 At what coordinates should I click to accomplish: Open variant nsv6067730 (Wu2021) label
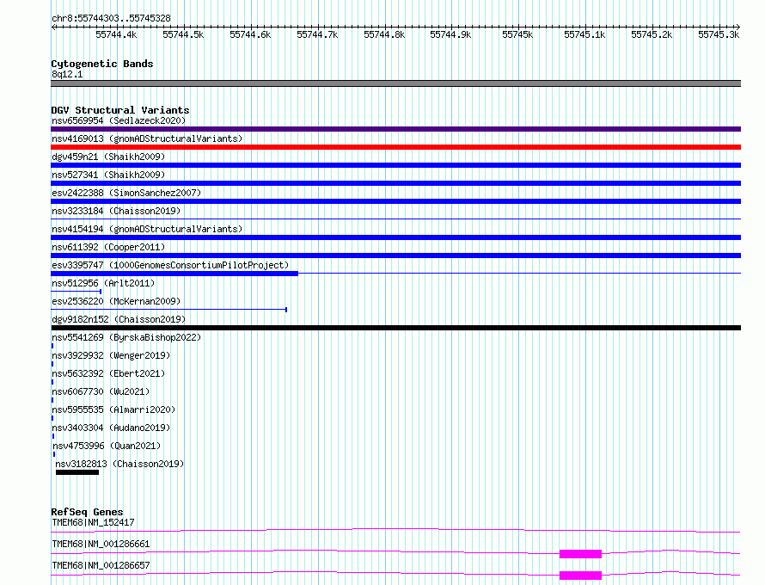101,391
